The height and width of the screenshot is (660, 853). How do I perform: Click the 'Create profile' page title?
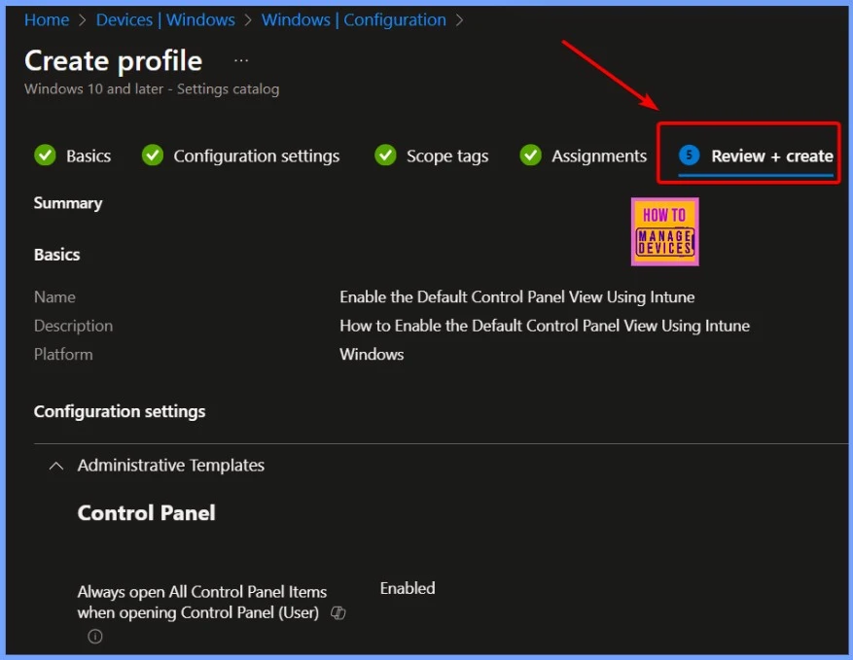pyautogui.click(x=113, y=60)
